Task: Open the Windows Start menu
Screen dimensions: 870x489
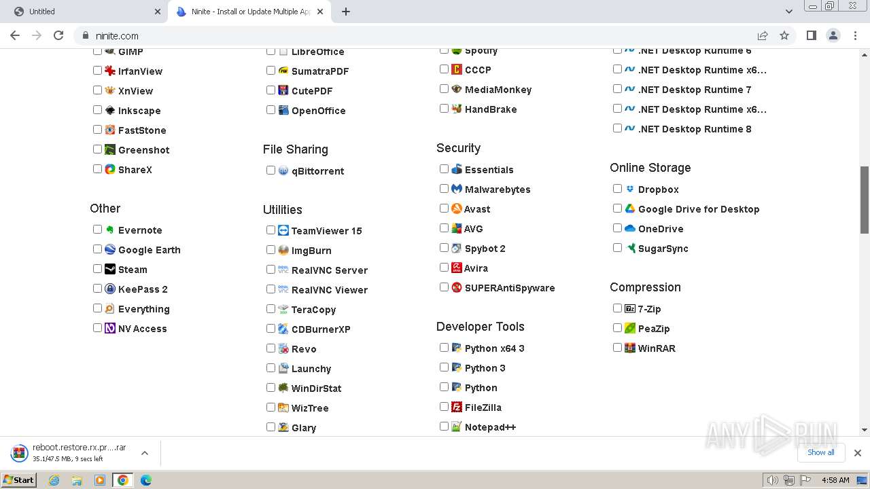Action: tap(19, 480)
